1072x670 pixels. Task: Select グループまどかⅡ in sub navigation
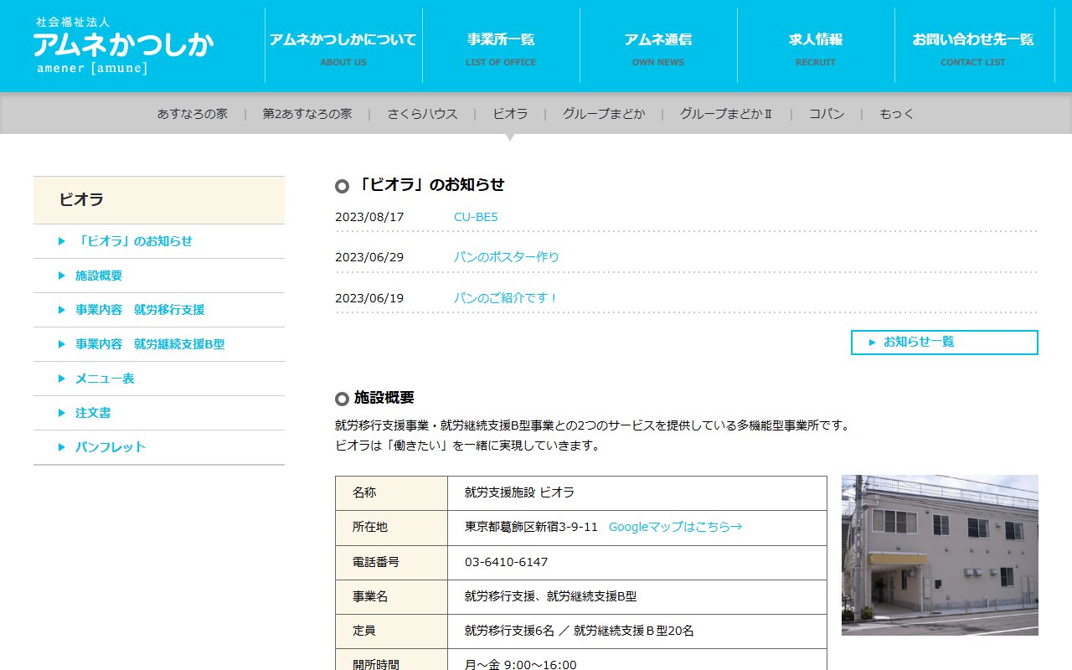[726, 114]
